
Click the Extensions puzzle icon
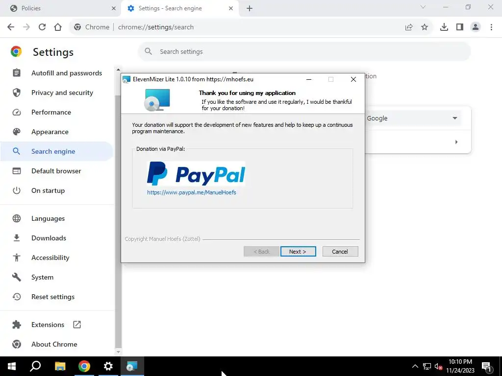point(17,325)
